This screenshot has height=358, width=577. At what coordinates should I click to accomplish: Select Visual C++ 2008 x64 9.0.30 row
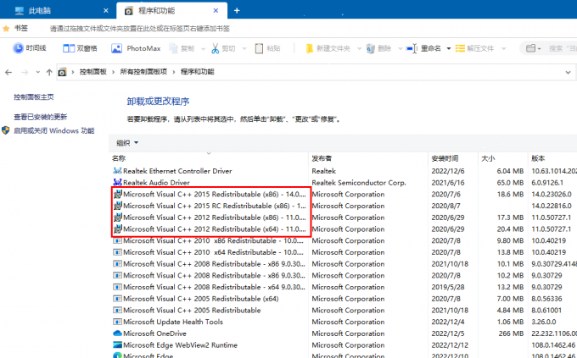click(344, 287)
